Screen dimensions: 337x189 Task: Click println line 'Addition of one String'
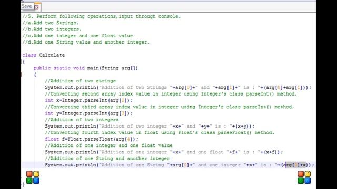point(180,165)
